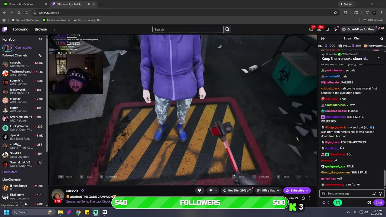Switch to Stream - Kick Dashboard tab
The width and height of the screenshot is (386, 217).
(x=25, y=4)
